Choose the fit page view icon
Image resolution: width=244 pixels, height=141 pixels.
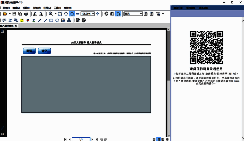[x=66, y=14]
